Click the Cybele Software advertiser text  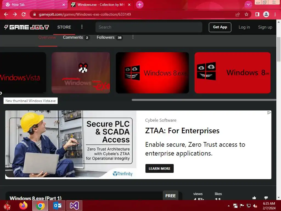[x=161, y=120]
